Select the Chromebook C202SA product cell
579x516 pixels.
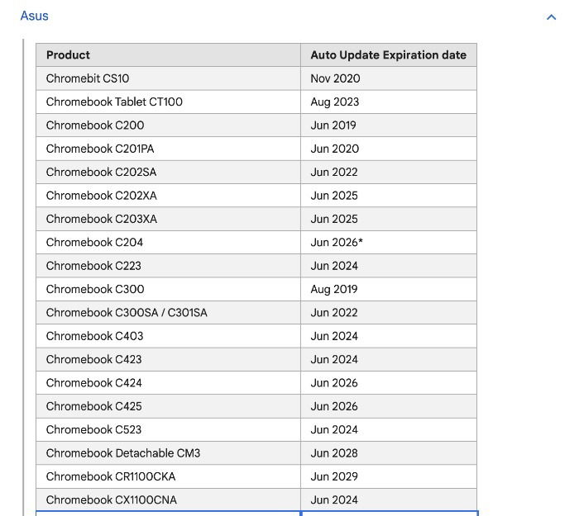coord(101,172)
